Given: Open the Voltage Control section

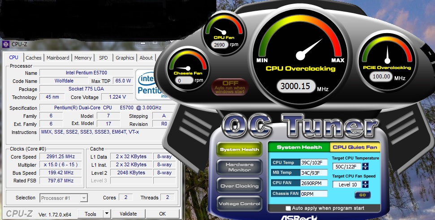Looking at the screenshot, I should (239, 203).
